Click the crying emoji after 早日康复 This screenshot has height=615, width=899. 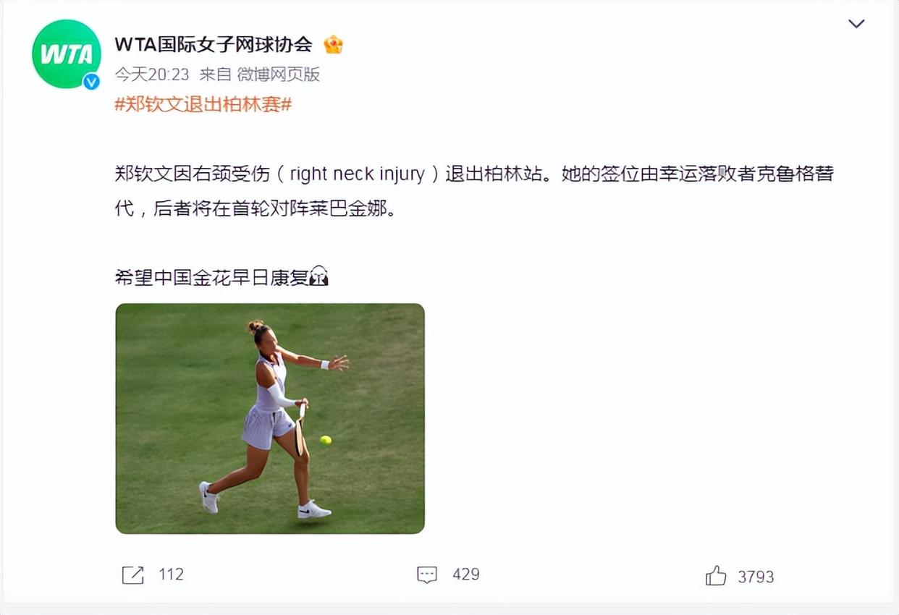(318, 276)
